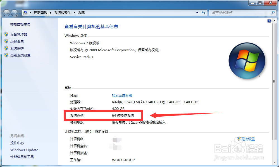Click shield icon beside 设备管理器

(x=6, y=34)
